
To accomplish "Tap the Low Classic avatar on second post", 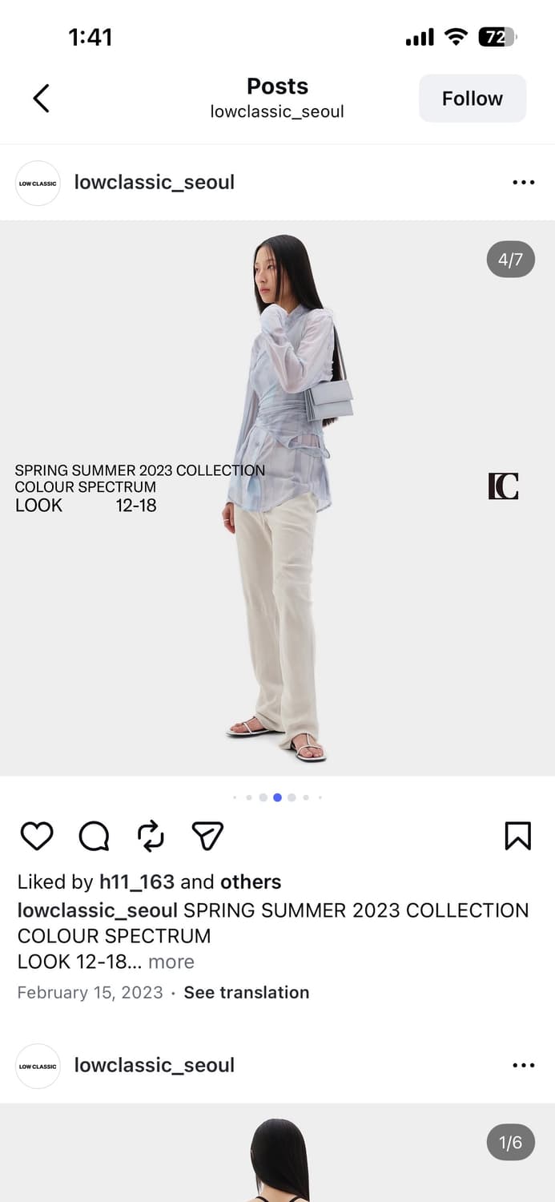I will [x=38, y=1066].
